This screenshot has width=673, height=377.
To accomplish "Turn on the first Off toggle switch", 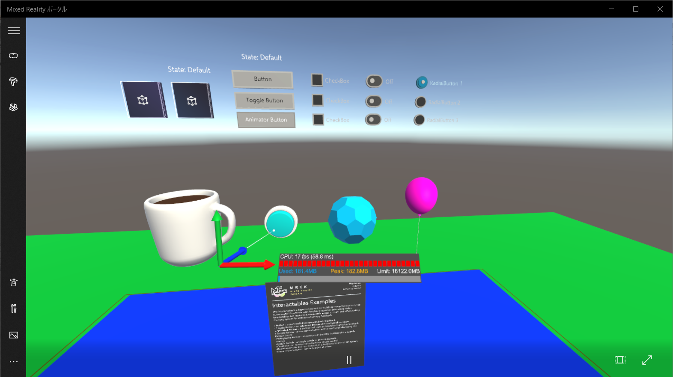I will 374,81.
